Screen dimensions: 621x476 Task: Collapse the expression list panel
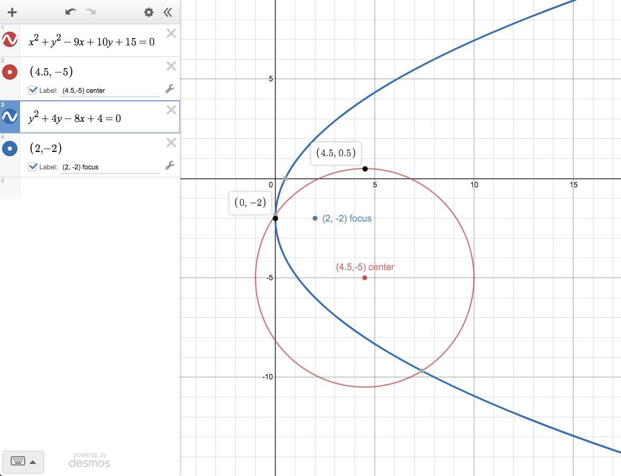point(168,12)
